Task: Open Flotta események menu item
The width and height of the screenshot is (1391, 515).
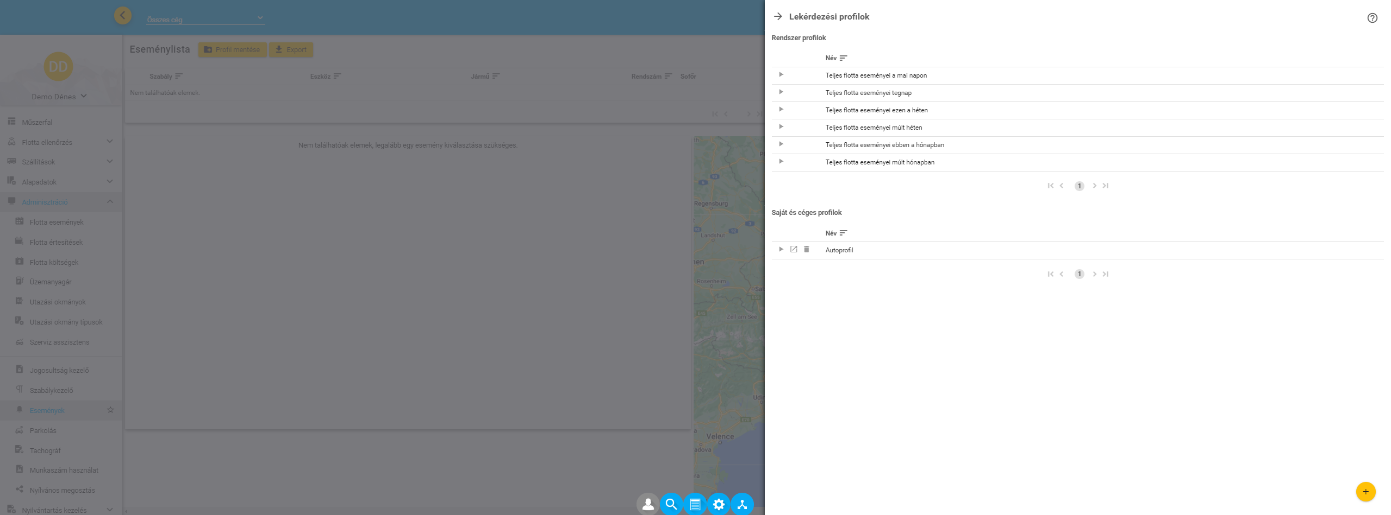Action: (57, 222)
